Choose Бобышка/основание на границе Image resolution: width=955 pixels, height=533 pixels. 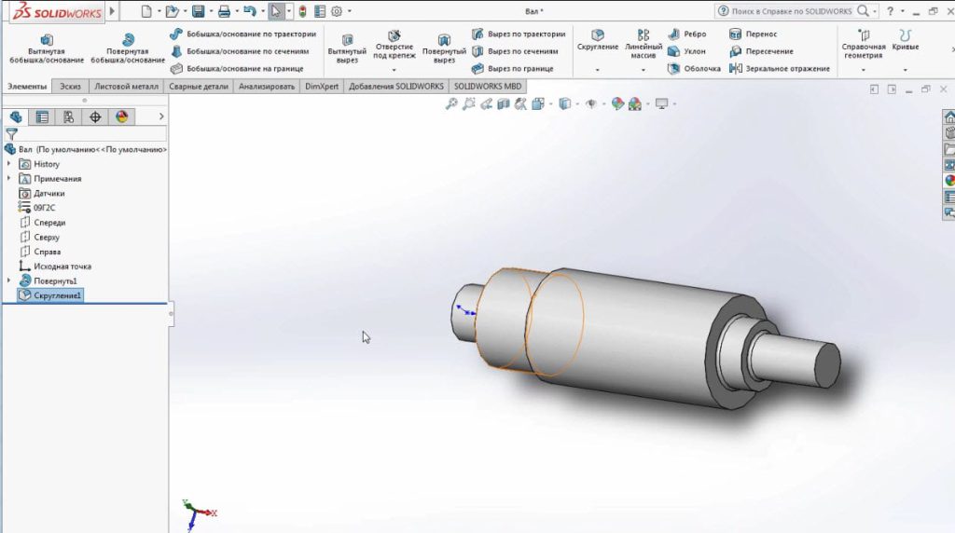[237, 68]
